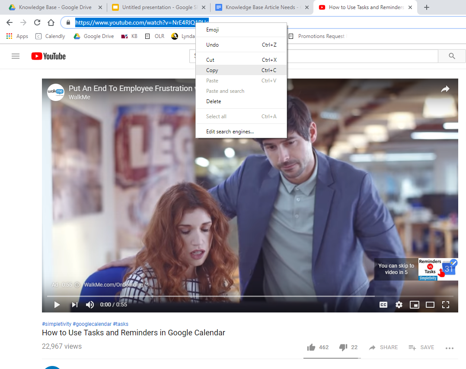Like the video with thumbs up
The width and height of the screenshot is (466, 369).
(311, 347)
